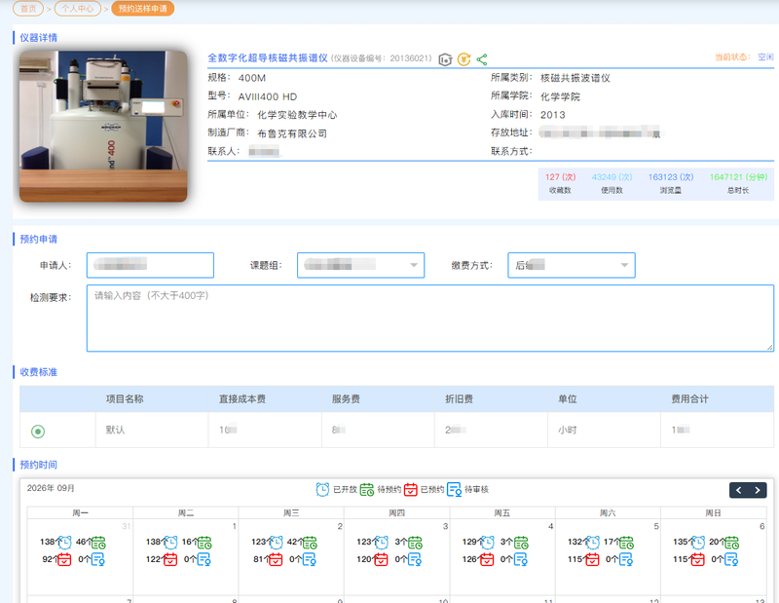779x603 pixels.
Task: Click into the 检测要求 text area
Action: 430,319
